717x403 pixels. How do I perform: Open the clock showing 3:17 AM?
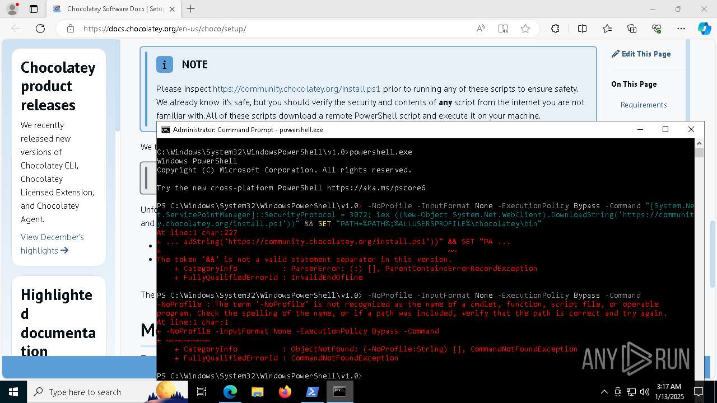pyautogui.click(x=669, y=392)
